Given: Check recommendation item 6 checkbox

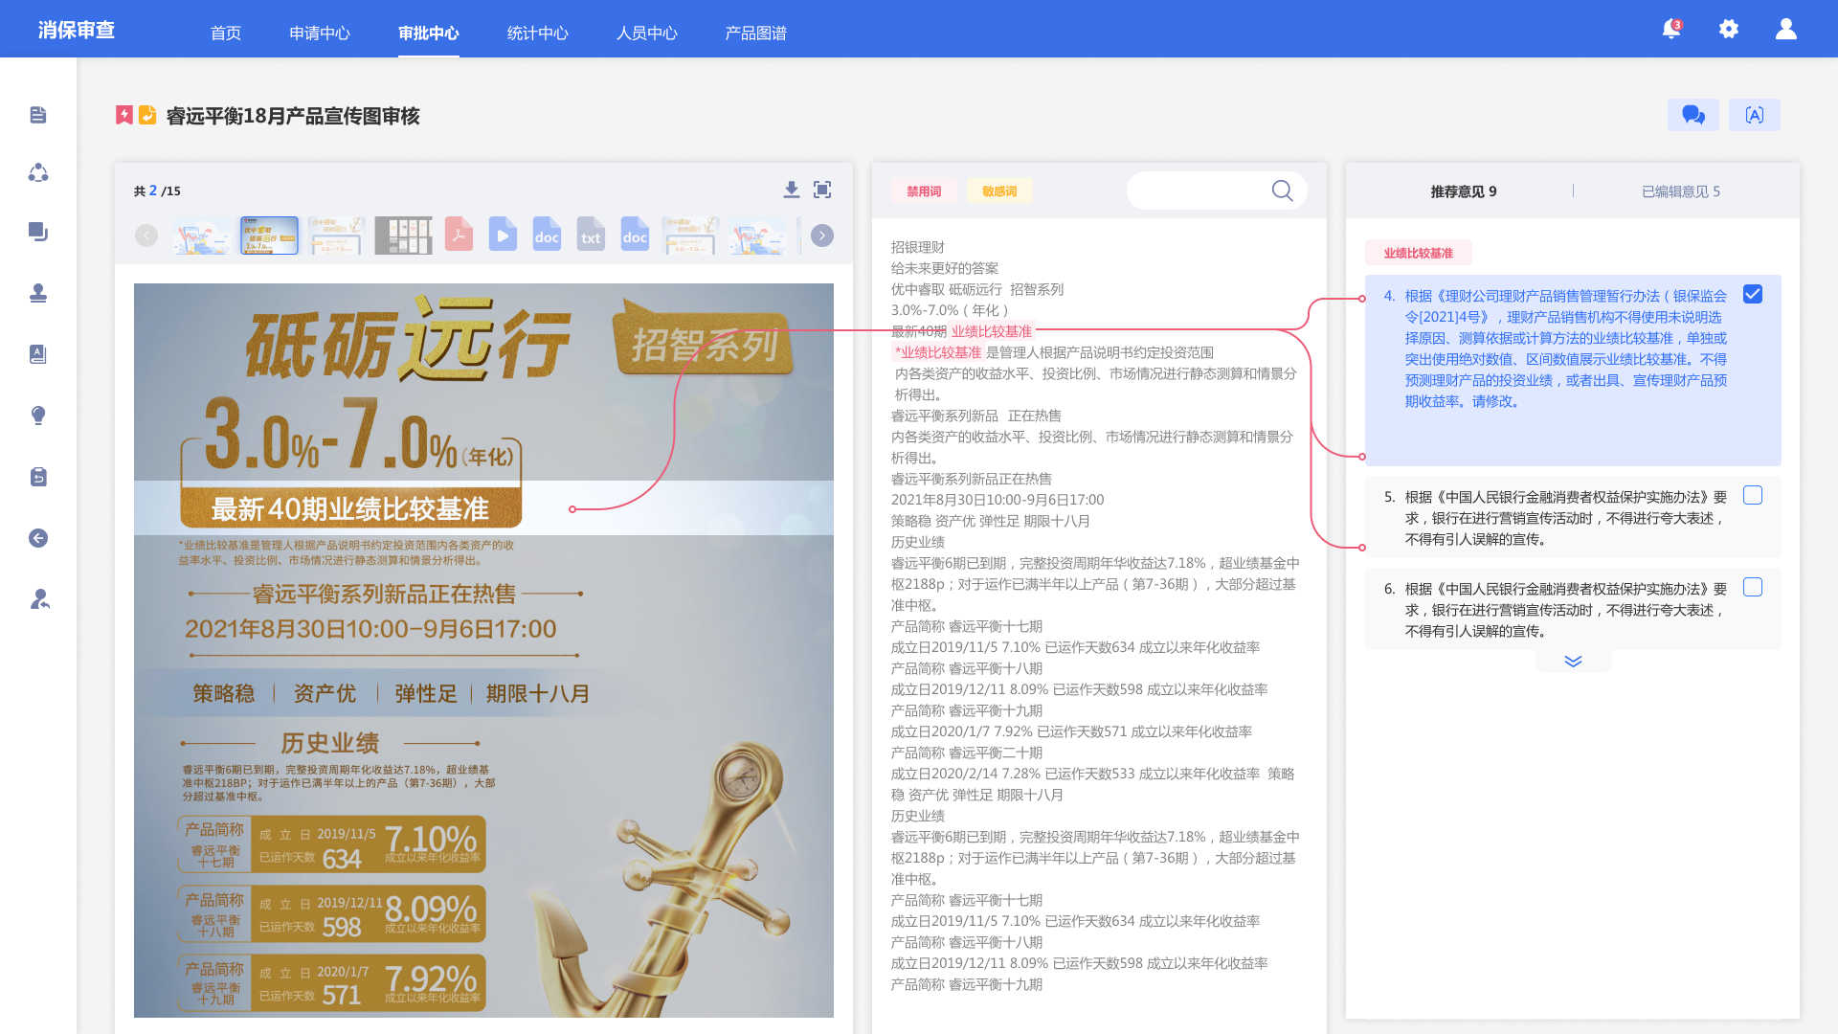Looking at the screenshot, I should pos(1753,587).
